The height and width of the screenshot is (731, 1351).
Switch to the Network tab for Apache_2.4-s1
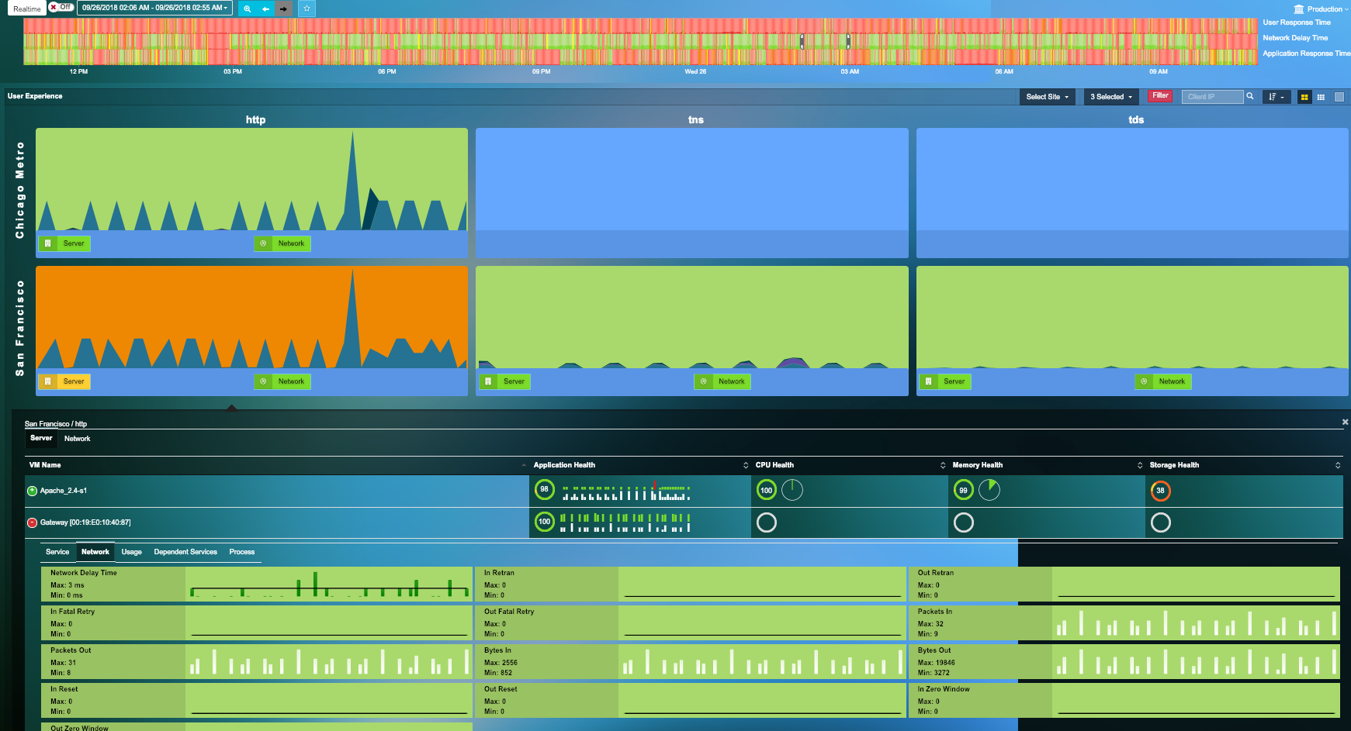95,551
